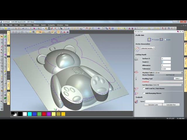
Task: Open the Toolpaths menu
Action: 51,25
